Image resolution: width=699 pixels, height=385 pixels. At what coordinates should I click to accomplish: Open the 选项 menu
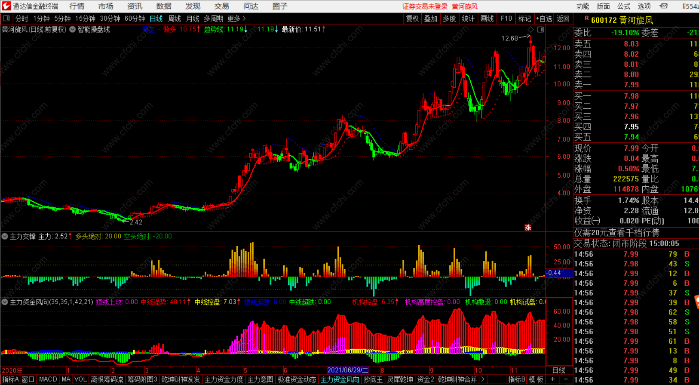pos(644,6)
